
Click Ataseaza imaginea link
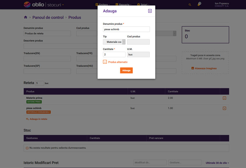pyautogui.click(x=204, y=68)
